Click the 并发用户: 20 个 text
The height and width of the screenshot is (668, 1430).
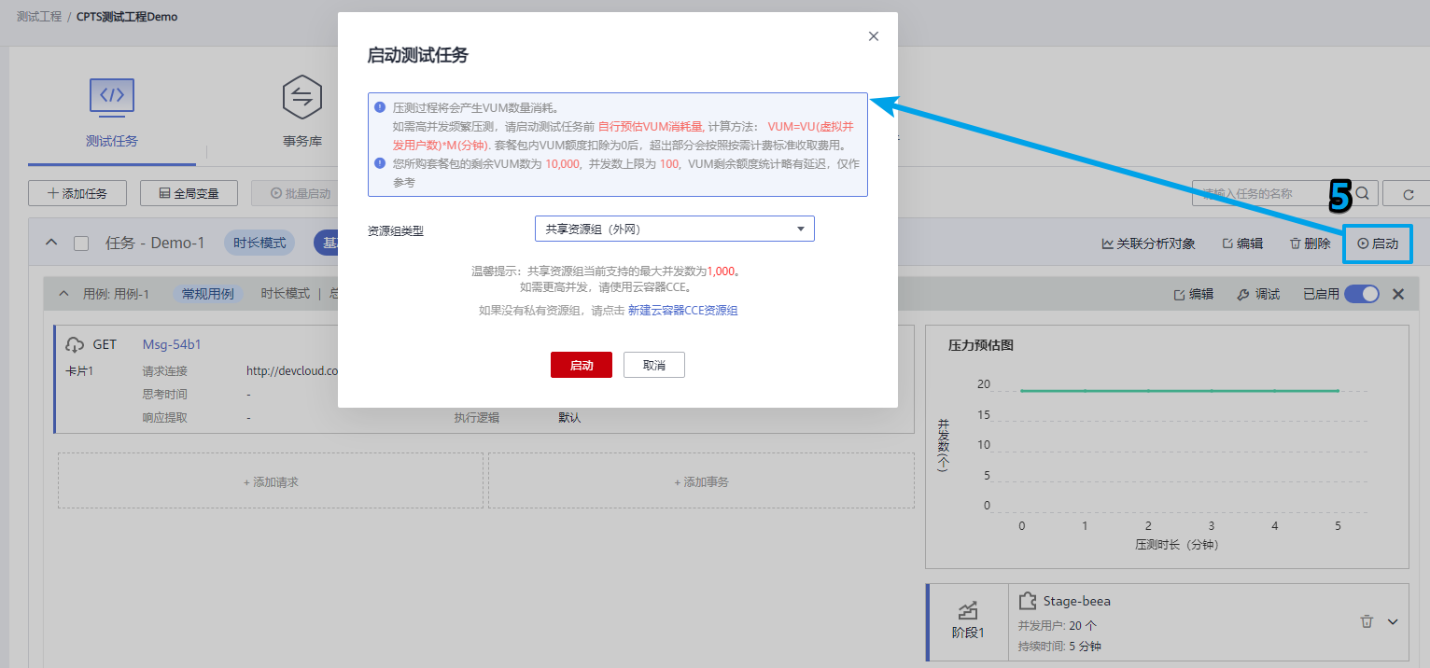pyautogui.click(x=1058, y=625)
